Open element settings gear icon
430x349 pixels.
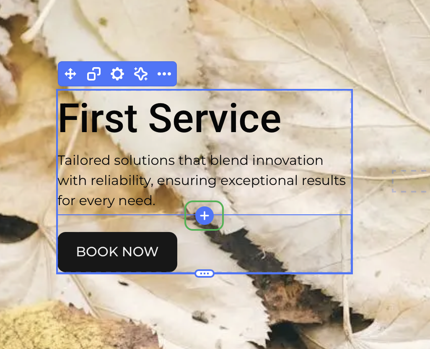(x=117, y=74)
